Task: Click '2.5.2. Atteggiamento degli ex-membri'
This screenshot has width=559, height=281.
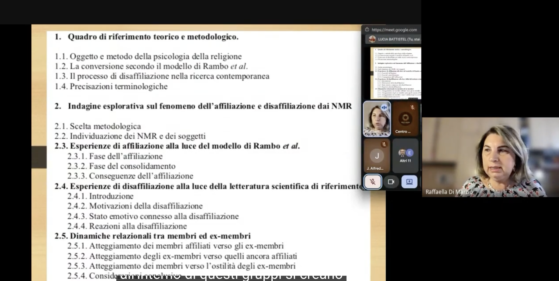Action: click(182, 256)
